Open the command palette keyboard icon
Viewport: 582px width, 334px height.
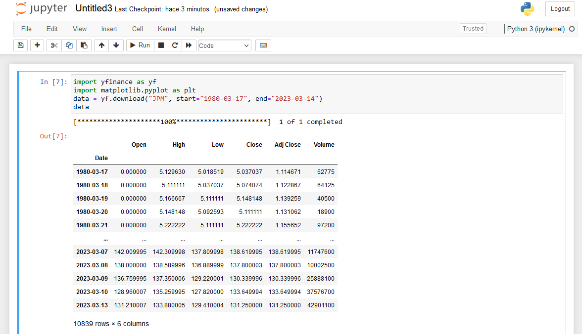(x=263, y=45)
